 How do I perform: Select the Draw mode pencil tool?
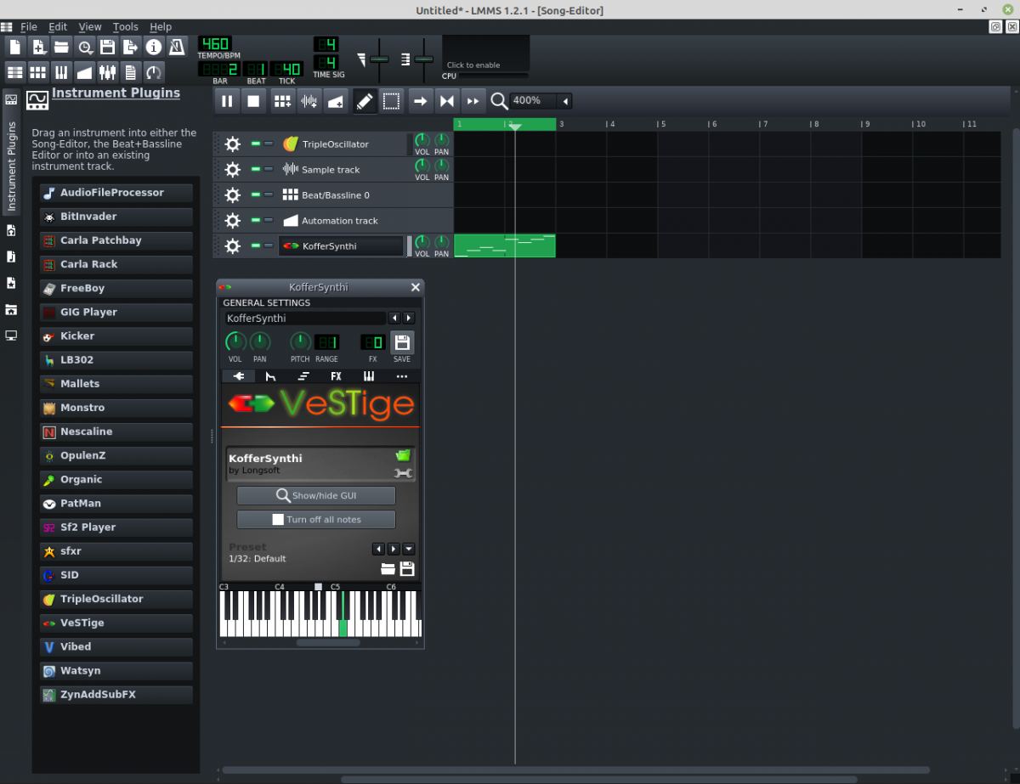tap(365, 101)
